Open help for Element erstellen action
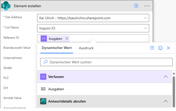Viewport: 176px width, 111px height. 136,6
